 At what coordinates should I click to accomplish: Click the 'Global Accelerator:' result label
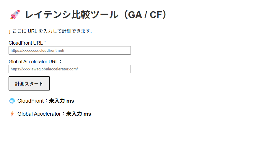coord(40,114)
